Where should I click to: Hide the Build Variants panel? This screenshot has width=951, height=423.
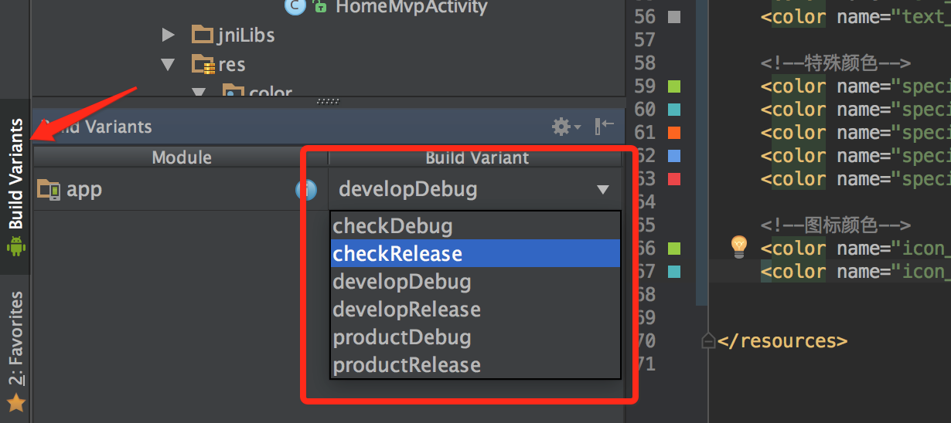click(604, 127)
